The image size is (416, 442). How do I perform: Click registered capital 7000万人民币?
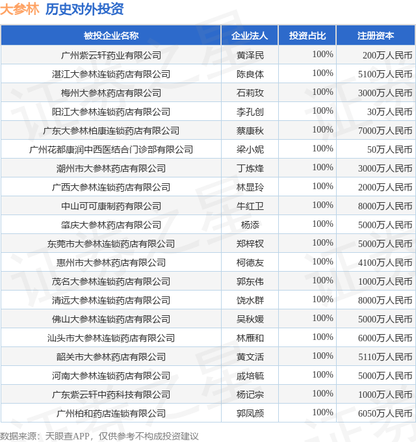pos(385,131)
